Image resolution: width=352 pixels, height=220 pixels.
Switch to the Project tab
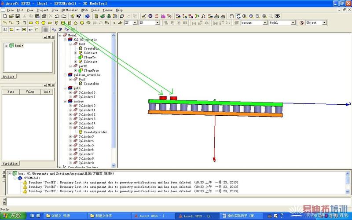pyautogui.click(x=8, y=77)
